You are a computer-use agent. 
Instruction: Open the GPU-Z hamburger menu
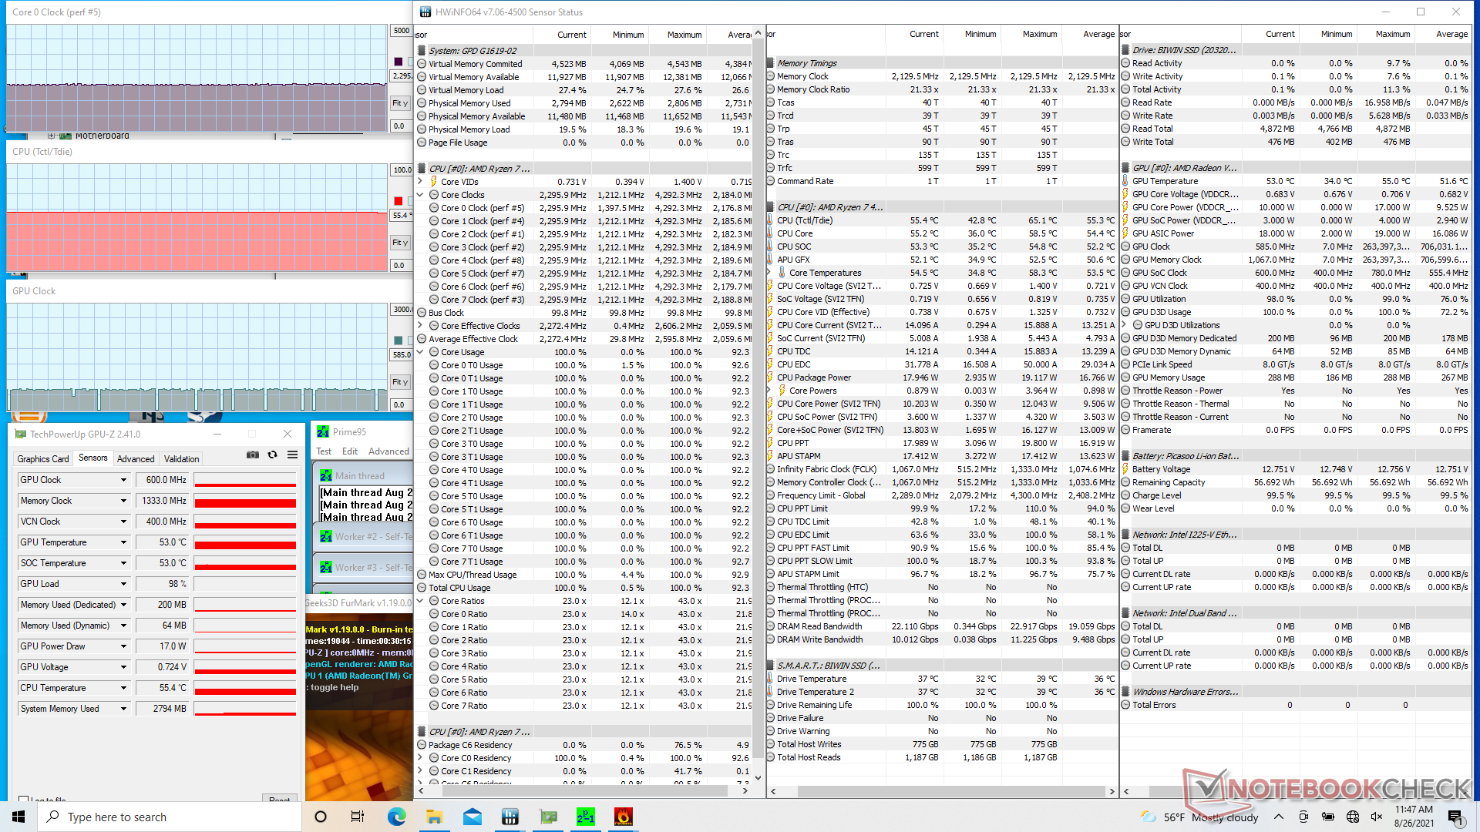point(293,455)
